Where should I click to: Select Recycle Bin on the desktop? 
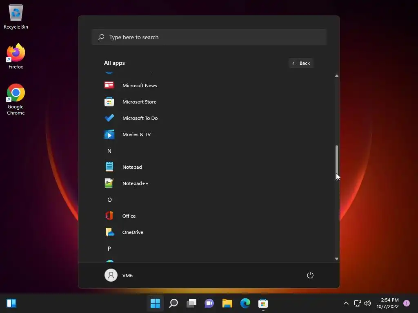click(x=16, y=16)
